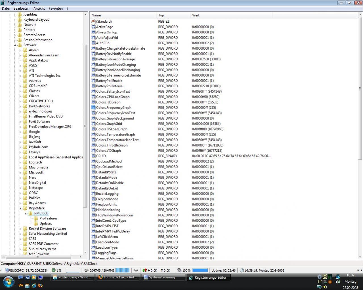Open Internet Explorer from quick launch
Screen dimensions: 363x290
point(33,285)
